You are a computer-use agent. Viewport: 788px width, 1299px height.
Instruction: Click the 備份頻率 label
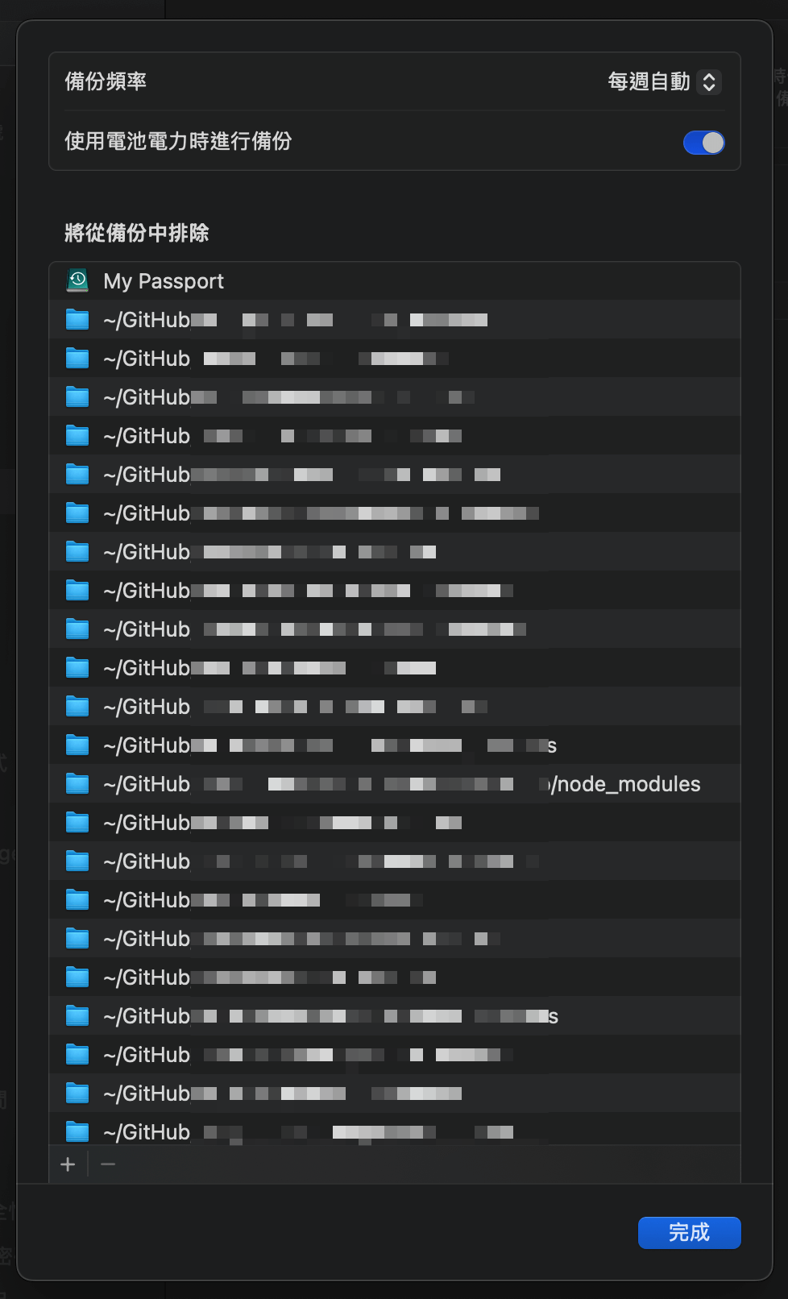(106, 81)
